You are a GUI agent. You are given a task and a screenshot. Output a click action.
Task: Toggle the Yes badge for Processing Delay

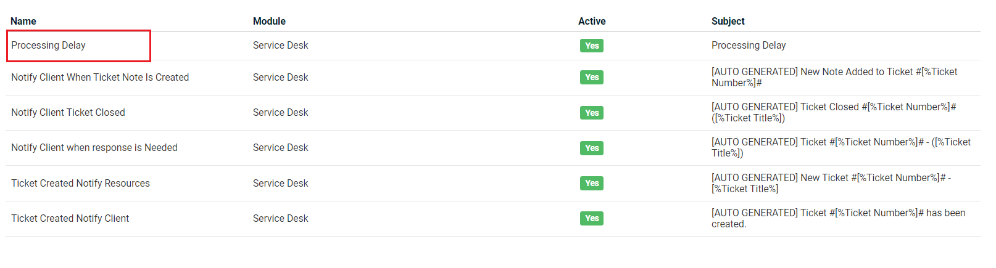592,46
